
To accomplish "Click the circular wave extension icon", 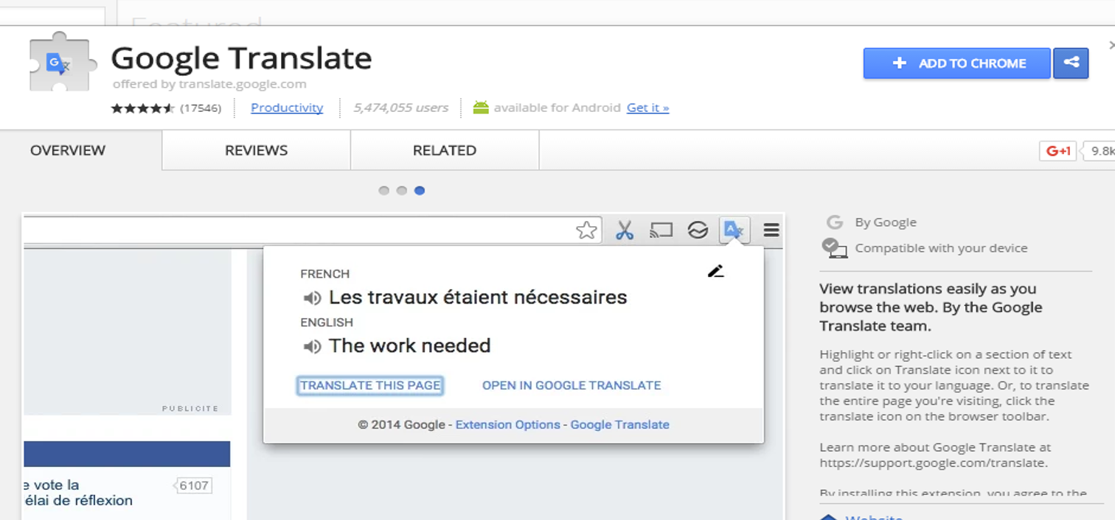I will (x=698, y=231).
